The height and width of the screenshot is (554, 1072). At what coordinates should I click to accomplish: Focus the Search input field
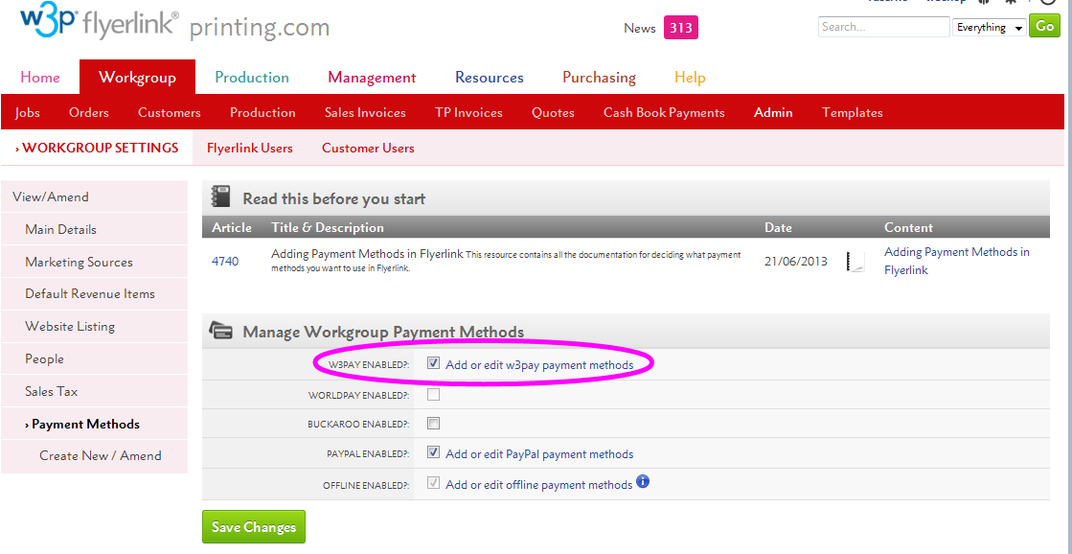tap(883, 27)
